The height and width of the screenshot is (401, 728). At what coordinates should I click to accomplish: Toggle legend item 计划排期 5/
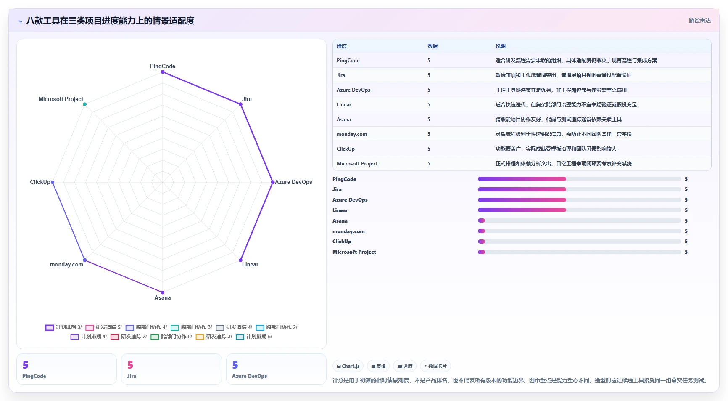[254, 337]
